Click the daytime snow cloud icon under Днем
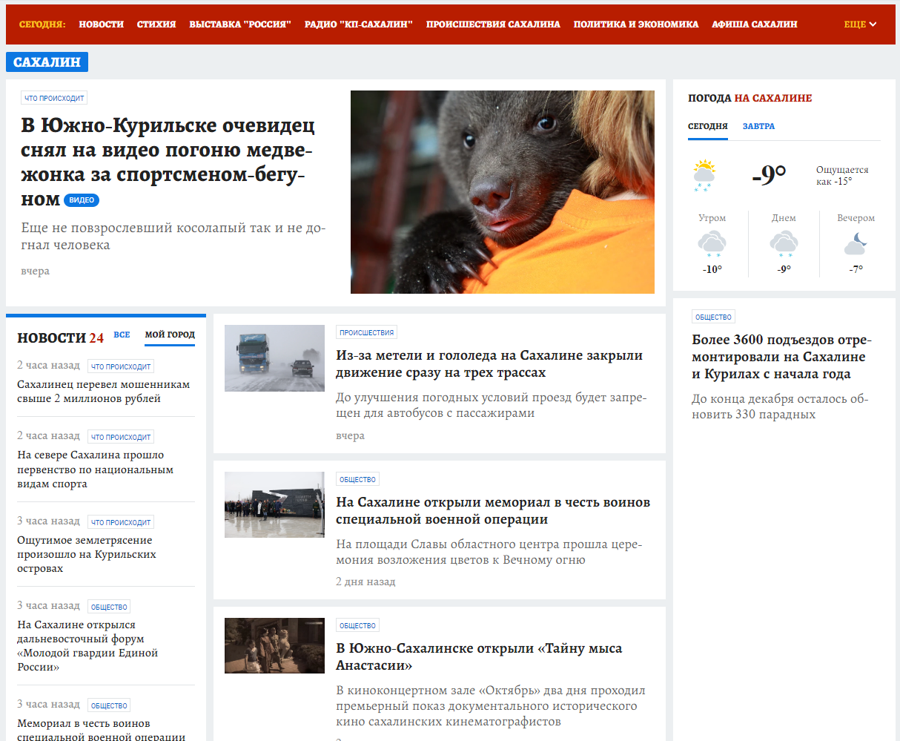Image resolution: width=900 pixels, height=741 pixels. click(x=784, y=244)
